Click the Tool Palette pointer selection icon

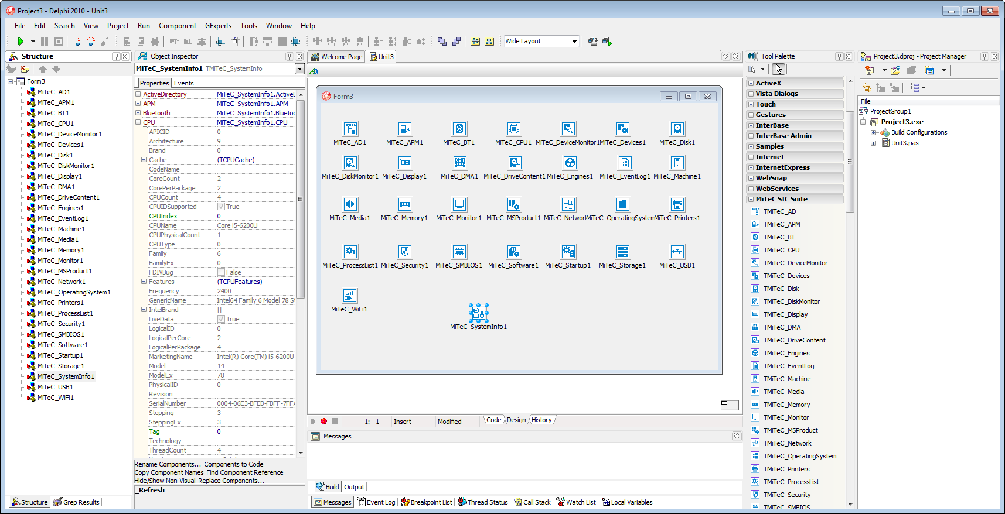[778, 70]
